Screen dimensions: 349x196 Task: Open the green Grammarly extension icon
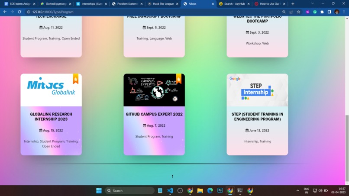point(315,12)
